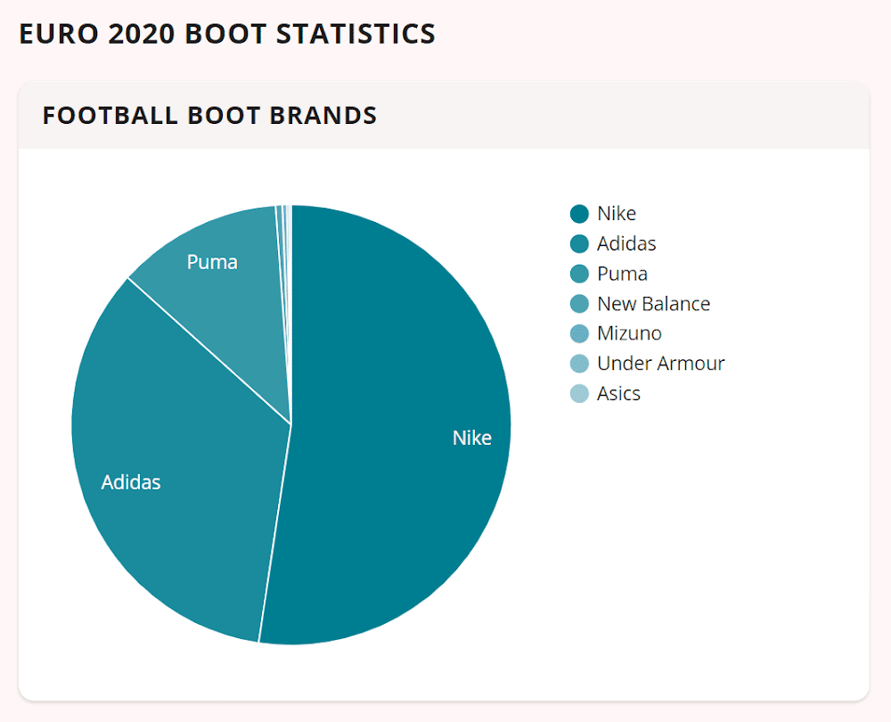Select the Under Armour legend text
The height and width of the screenshot is (722, 891).
tap(660, 364)
